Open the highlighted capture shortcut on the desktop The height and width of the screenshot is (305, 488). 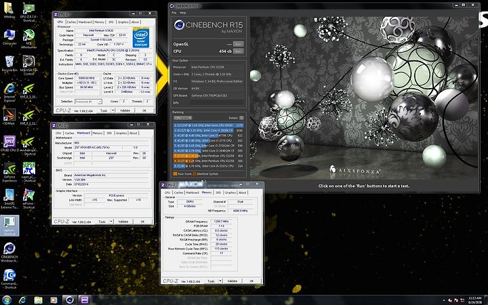tap(9, 226)
